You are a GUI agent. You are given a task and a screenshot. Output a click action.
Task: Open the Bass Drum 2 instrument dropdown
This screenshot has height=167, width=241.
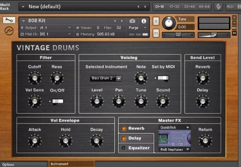(x=106, y=78)
